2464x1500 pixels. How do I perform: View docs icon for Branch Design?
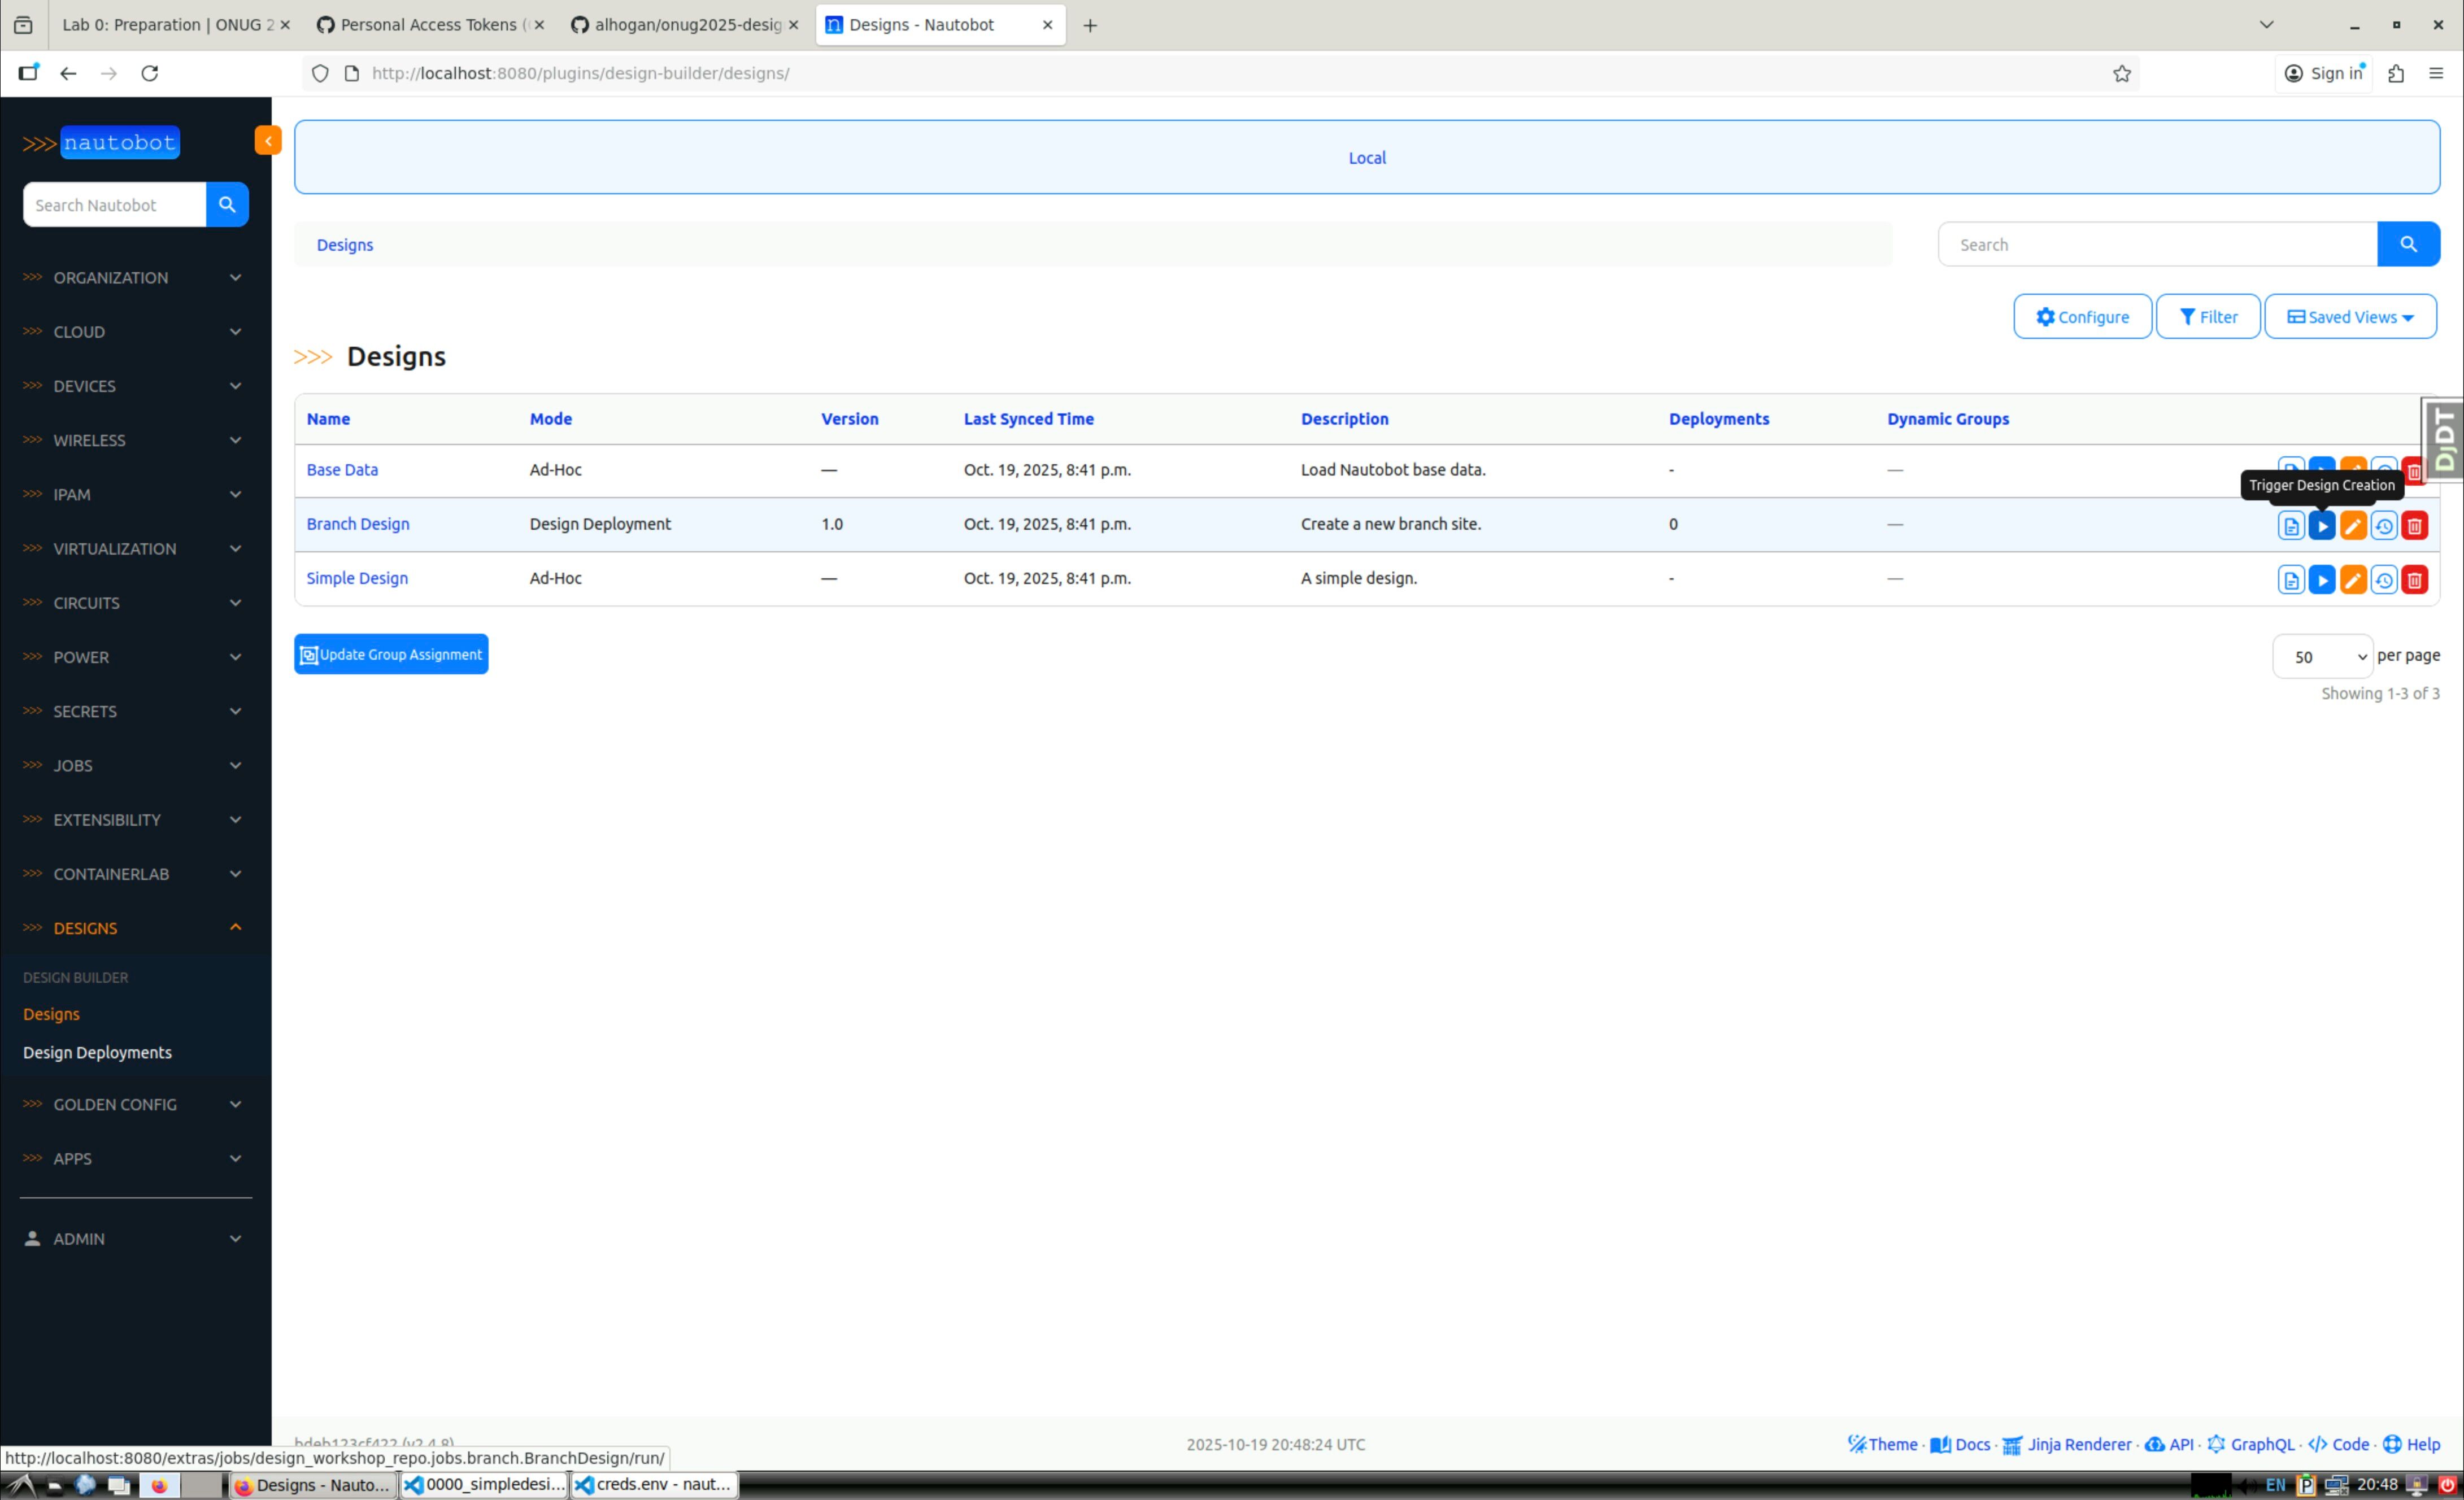tap(2290, 526)
